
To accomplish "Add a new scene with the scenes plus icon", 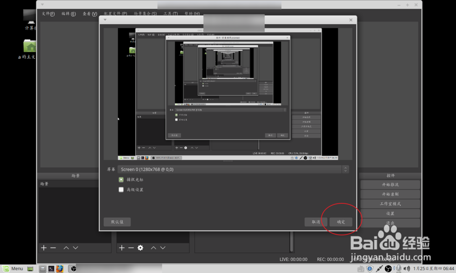I will 43,248.
